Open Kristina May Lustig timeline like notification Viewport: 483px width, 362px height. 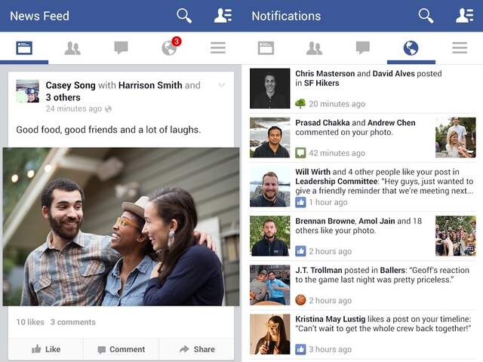click(362, 335)
